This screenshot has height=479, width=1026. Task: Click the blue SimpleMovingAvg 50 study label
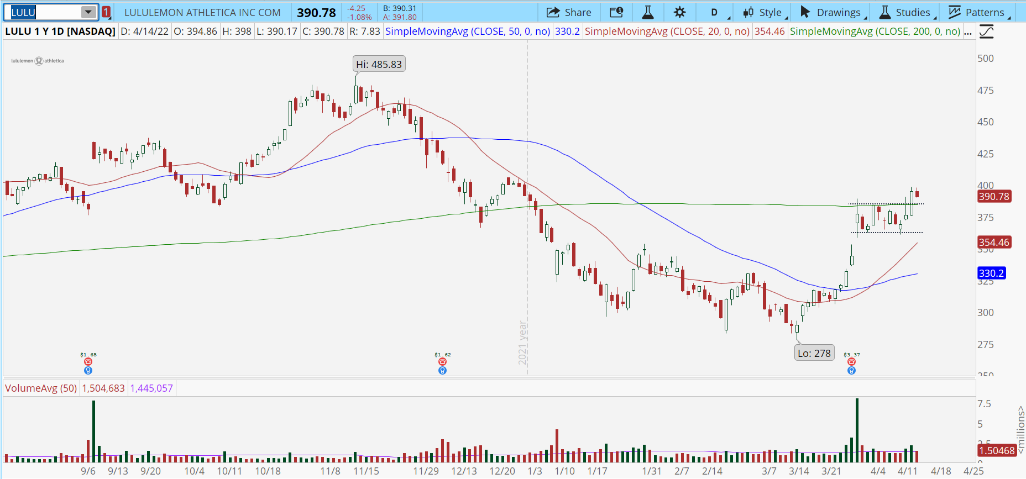tap(468, 31)
